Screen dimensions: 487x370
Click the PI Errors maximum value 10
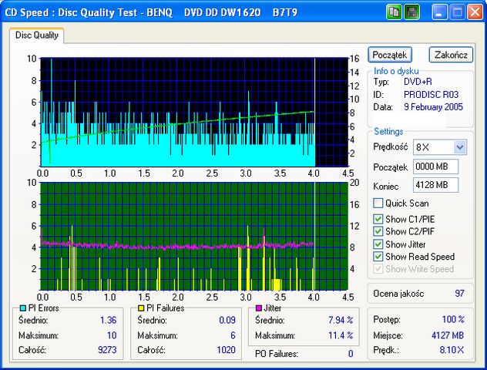pyautogui.click(x=112, y=335)
